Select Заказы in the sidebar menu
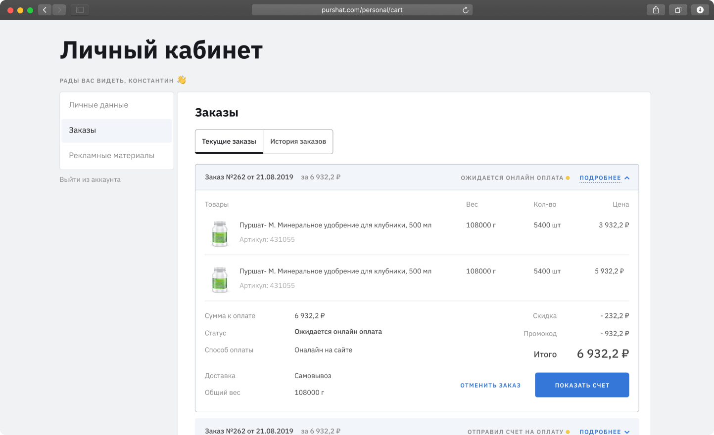The width and height of the screenshot is (714, 435). 117,130
